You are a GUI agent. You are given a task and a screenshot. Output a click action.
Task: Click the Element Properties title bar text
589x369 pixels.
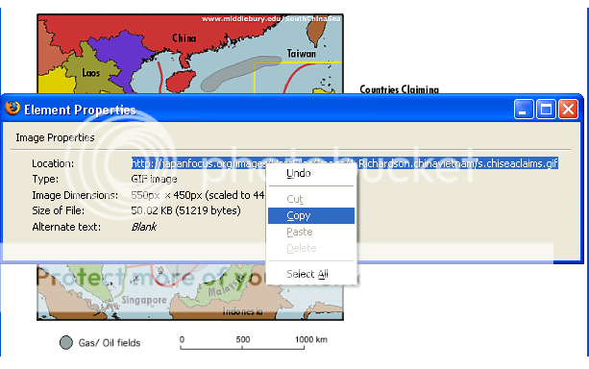(x=80, y=110)
